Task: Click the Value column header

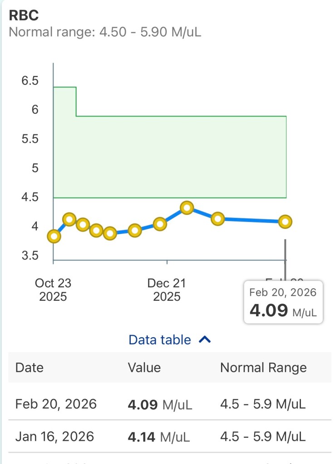Action: click(x=144, y=367)
